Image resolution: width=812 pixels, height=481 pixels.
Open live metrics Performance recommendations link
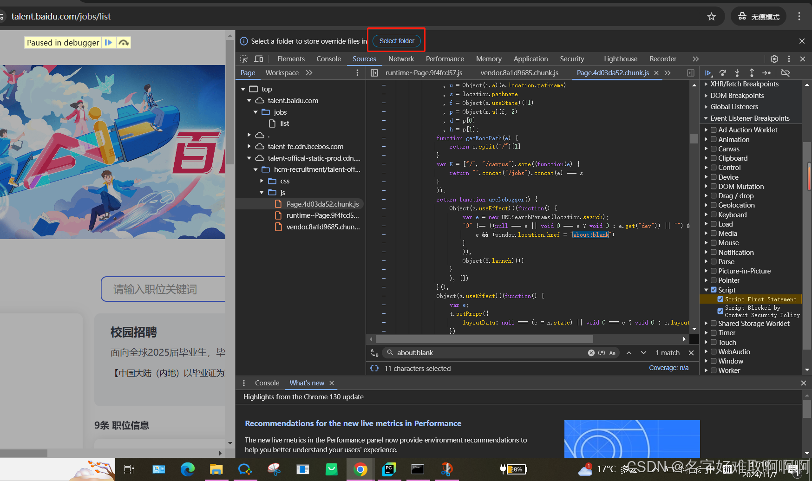pos(353,423)
